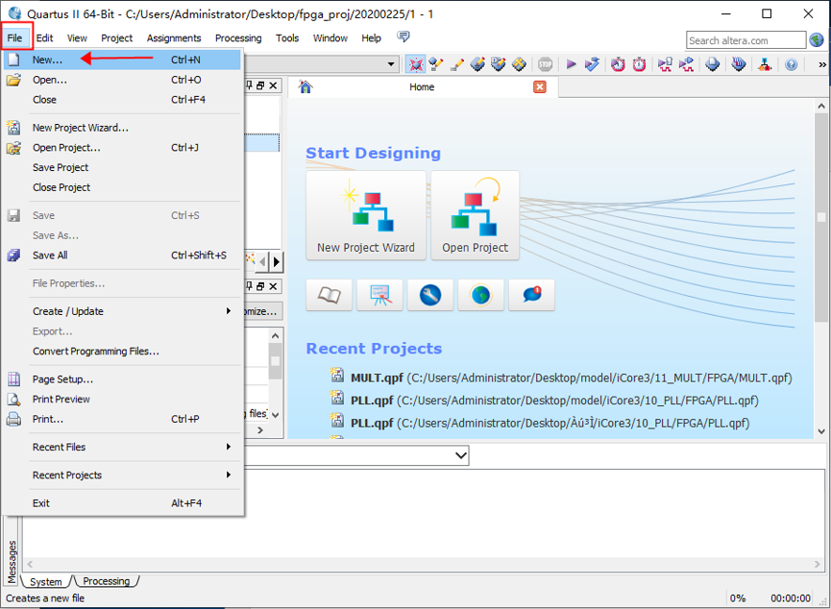Select Convert Programming Files... menu entry
The width and height of the screenshot is (831, 609).
click(96, 352)
